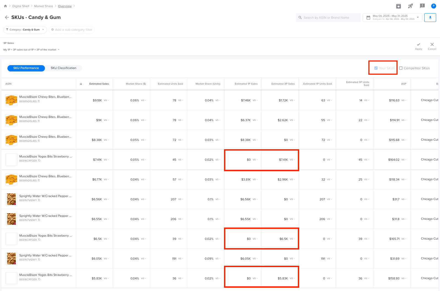The height and width of the screenshot is (291, 440).
Task: Click the Estimated 3P Sales column header
Action: (283, 84)
